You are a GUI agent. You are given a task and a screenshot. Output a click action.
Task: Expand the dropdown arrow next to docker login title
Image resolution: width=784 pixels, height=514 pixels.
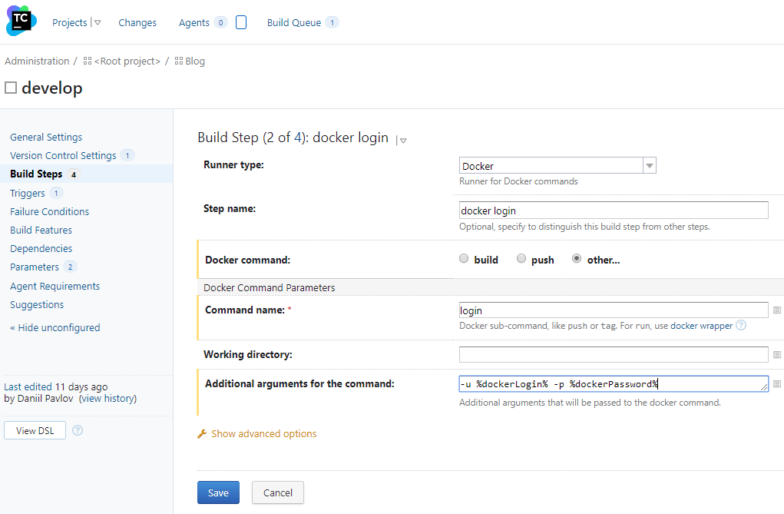[x=404, y=140]
